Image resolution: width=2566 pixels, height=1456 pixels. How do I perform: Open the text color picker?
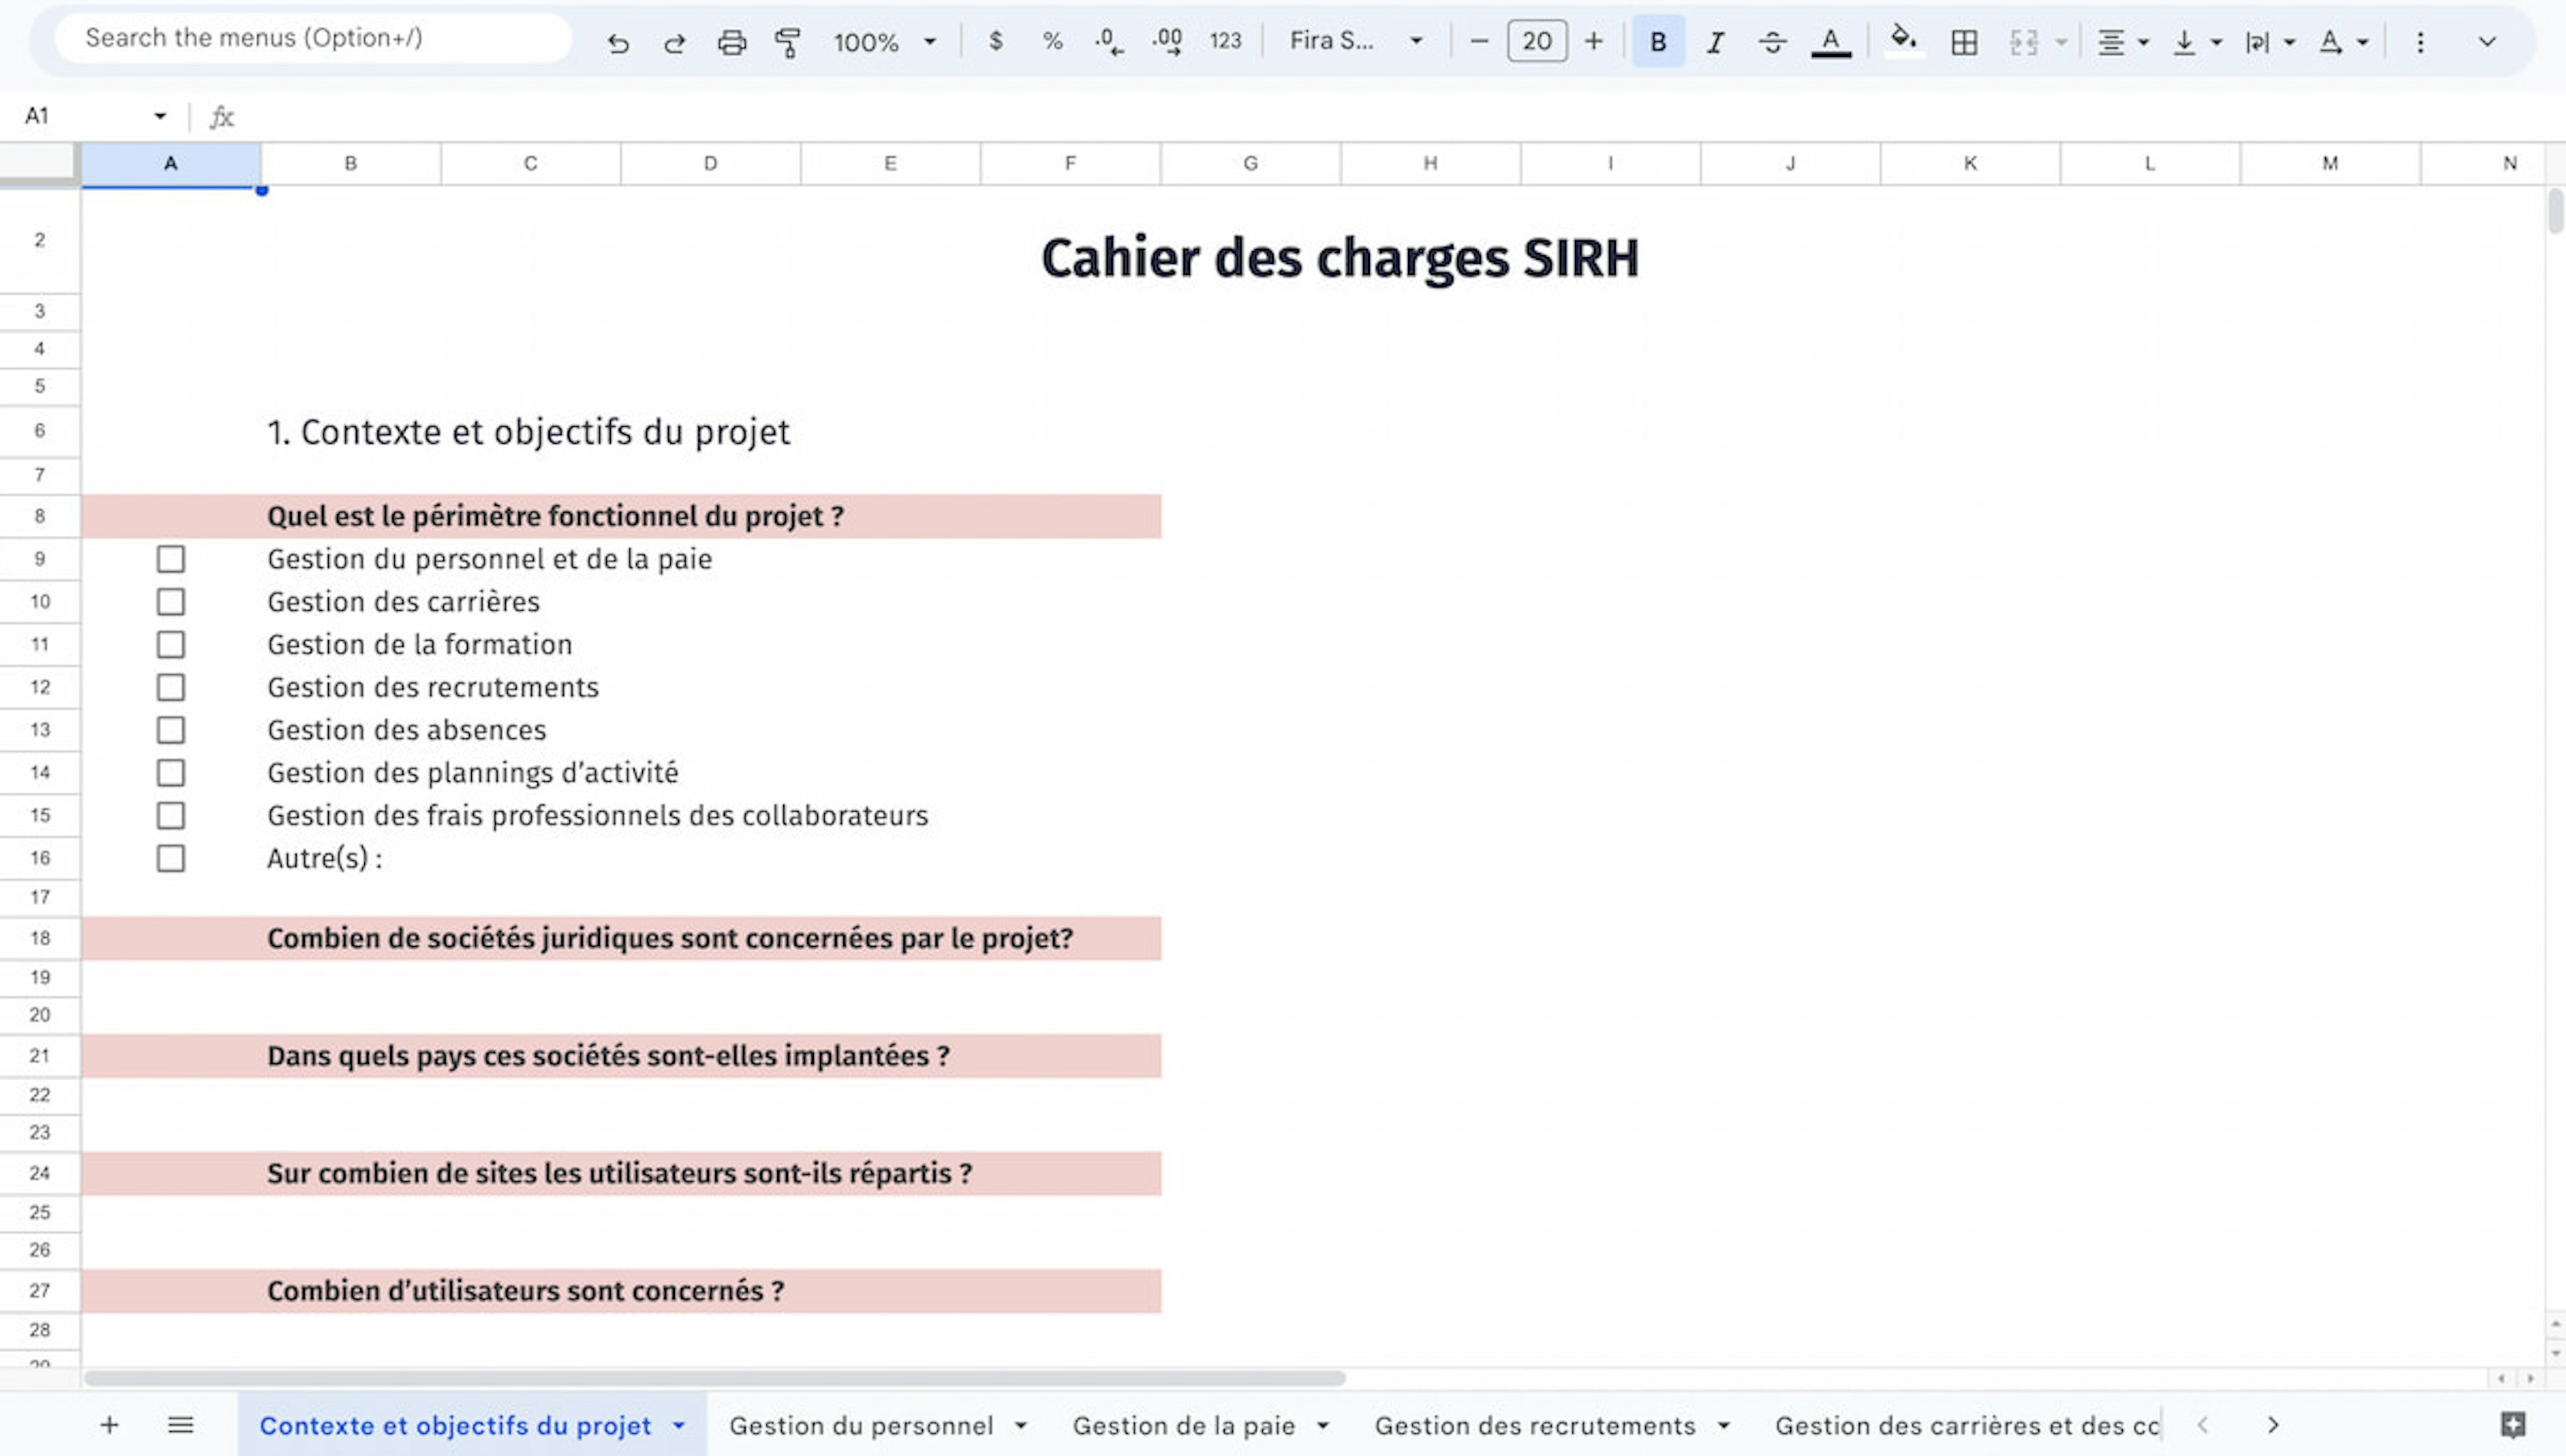(1831, 42)
